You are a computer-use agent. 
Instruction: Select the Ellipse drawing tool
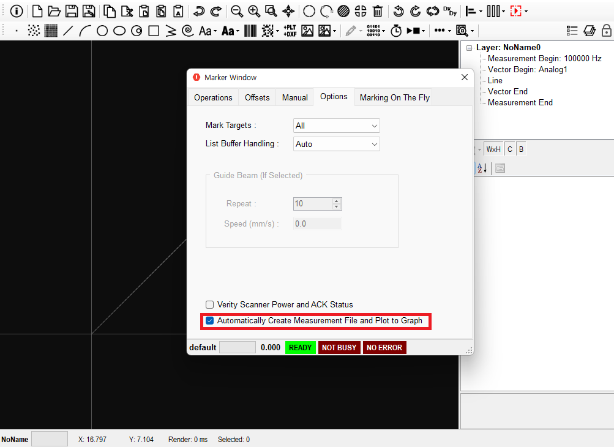click(x=119, y=31)
